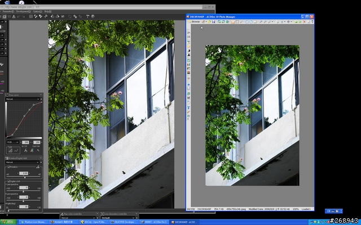Click the tone curve input value field
The height and width of the screenshot is (225, 361).
pyautogui.click(x=25, y=142)
